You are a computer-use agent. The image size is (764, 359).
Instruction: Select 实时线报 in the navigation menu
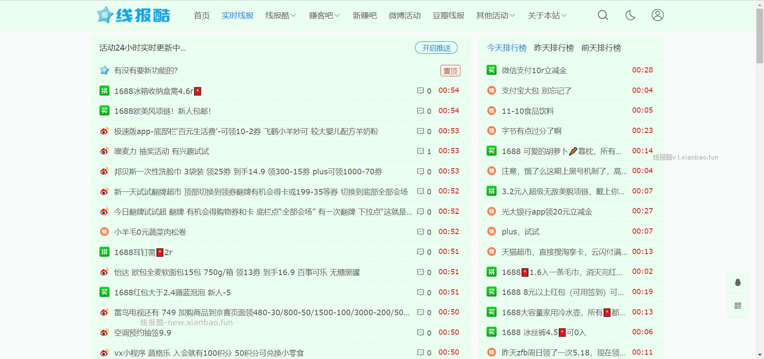(x=237, y=15)
